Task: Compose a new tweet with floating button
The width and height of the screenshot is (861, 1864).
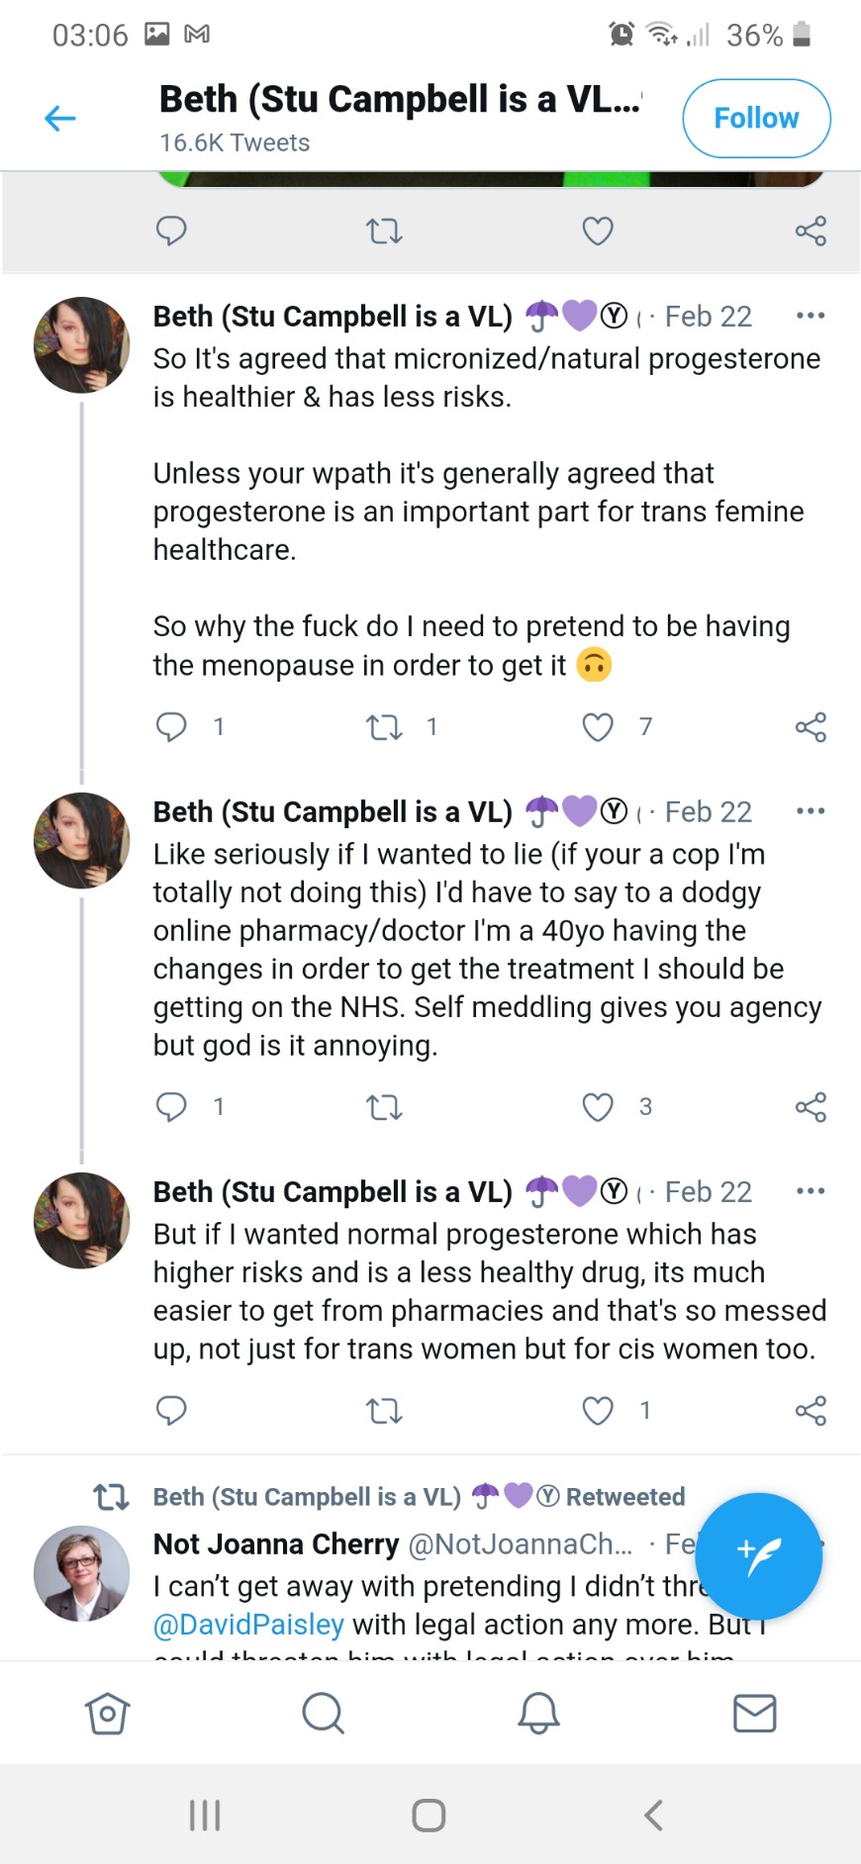Action: pos(758,1555)
